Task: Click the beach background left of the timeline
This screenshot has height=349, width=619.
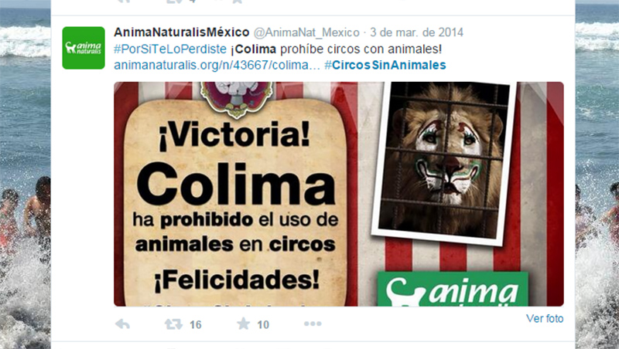Action: click(x=26, y=178)
